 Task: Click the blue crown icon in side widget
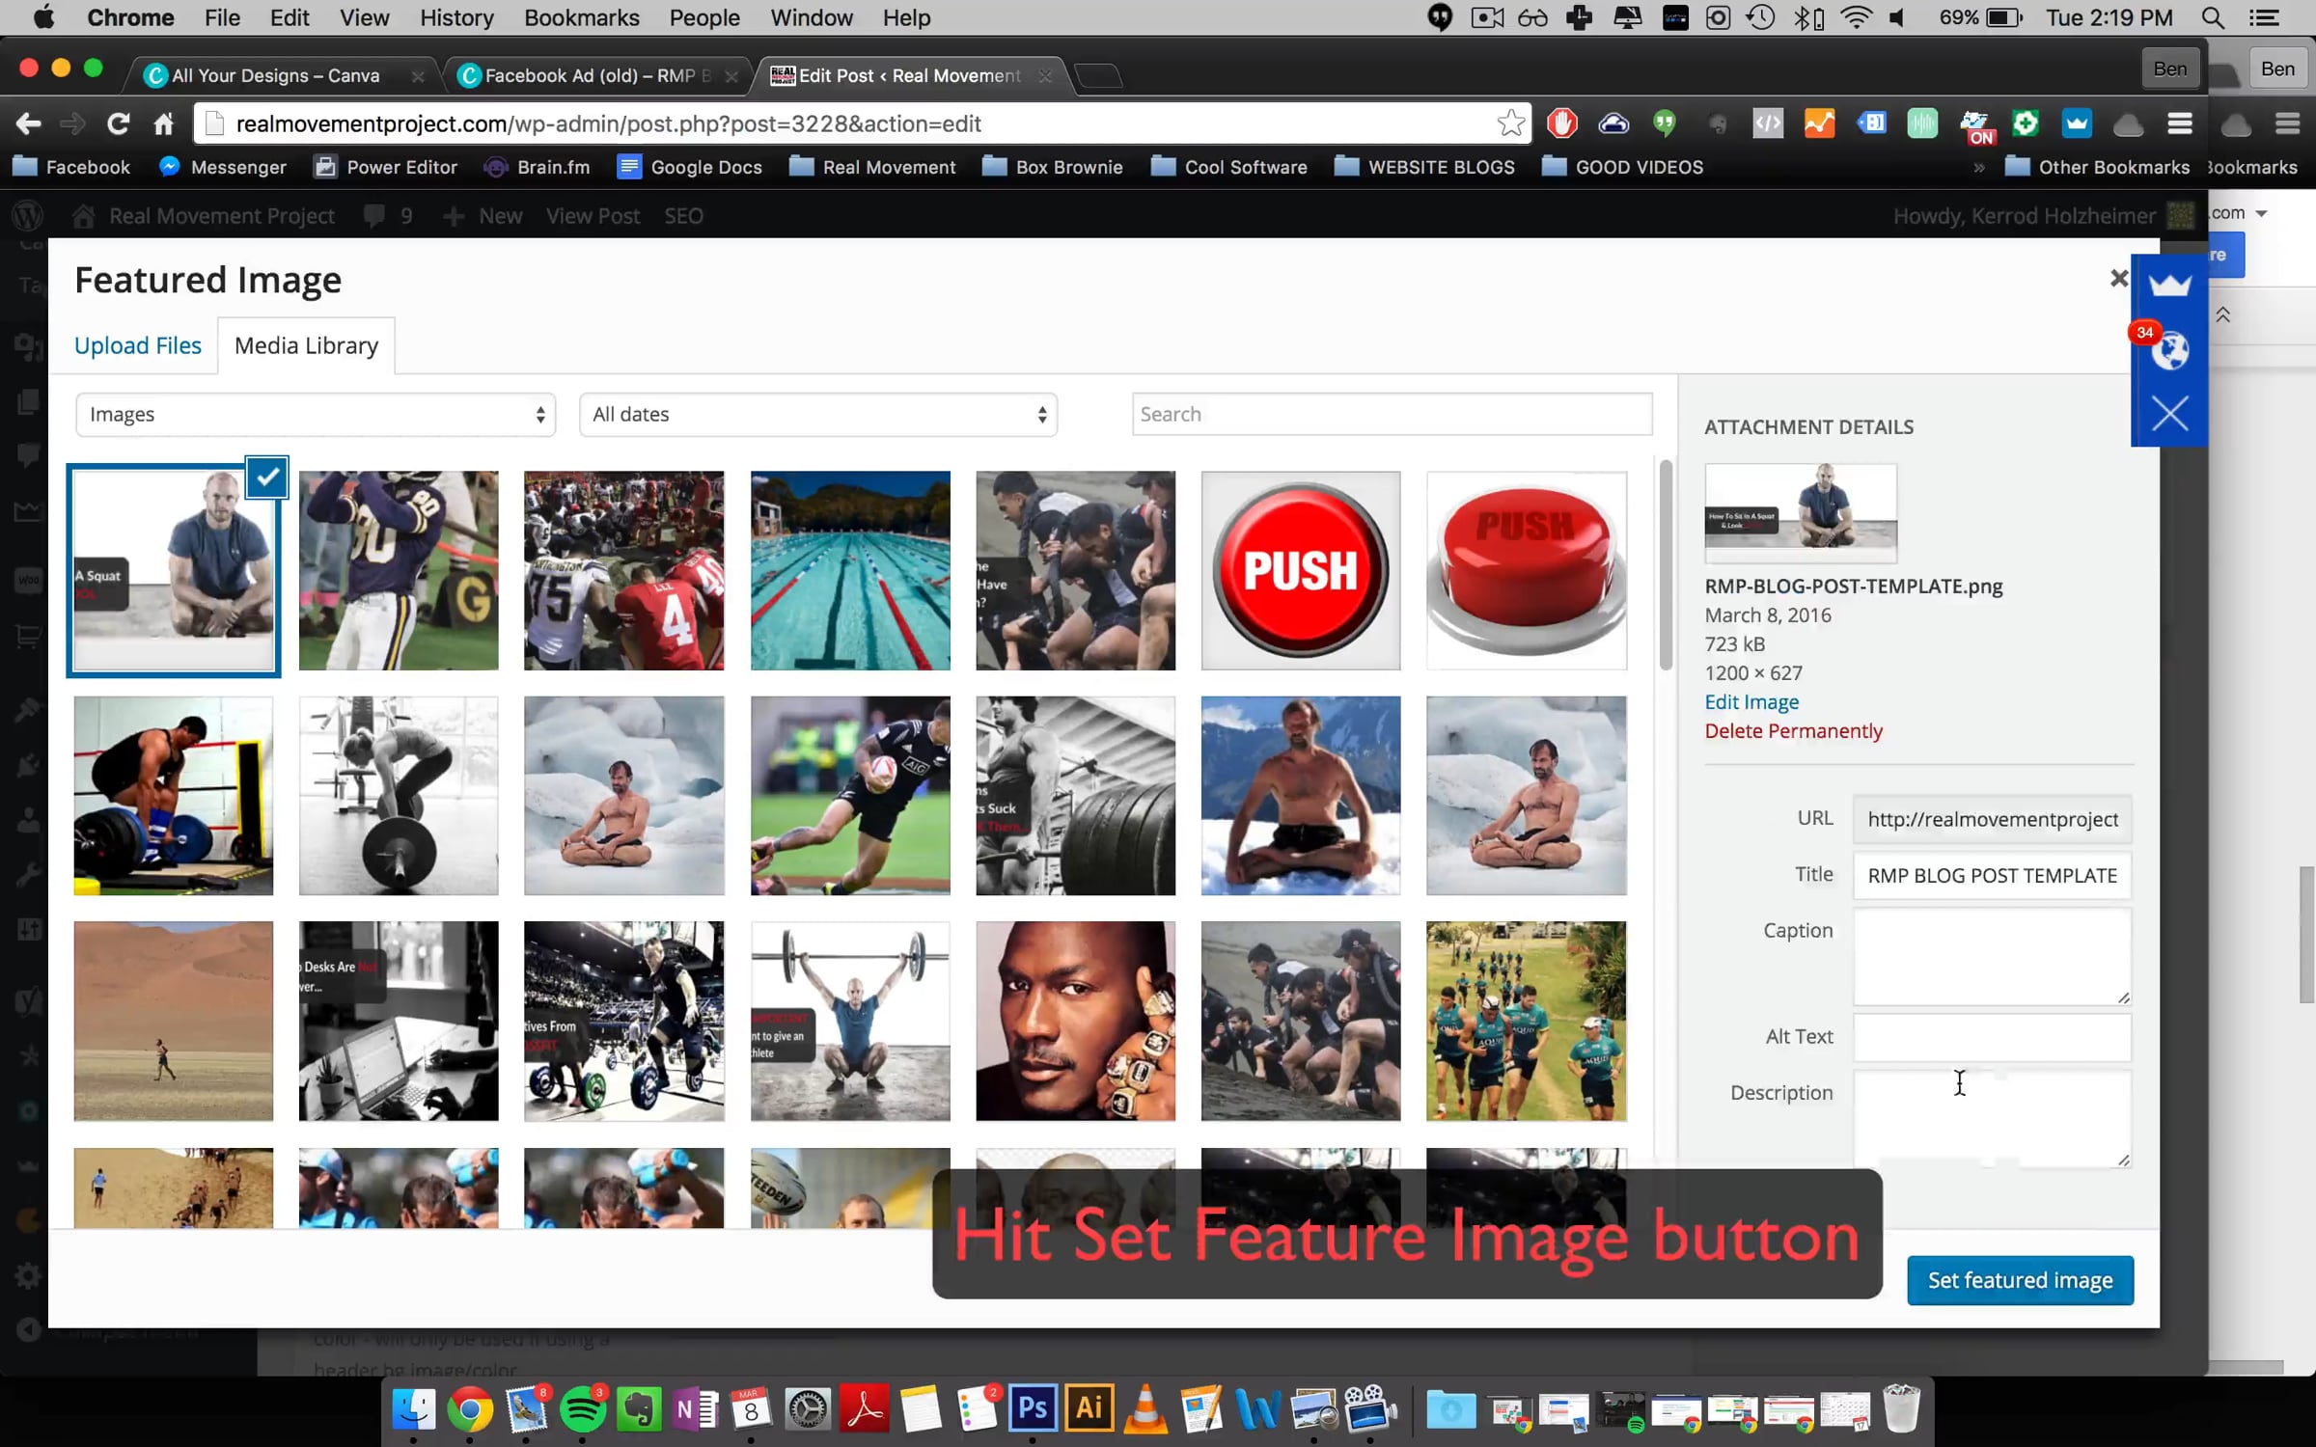(x=2169, y=286)
